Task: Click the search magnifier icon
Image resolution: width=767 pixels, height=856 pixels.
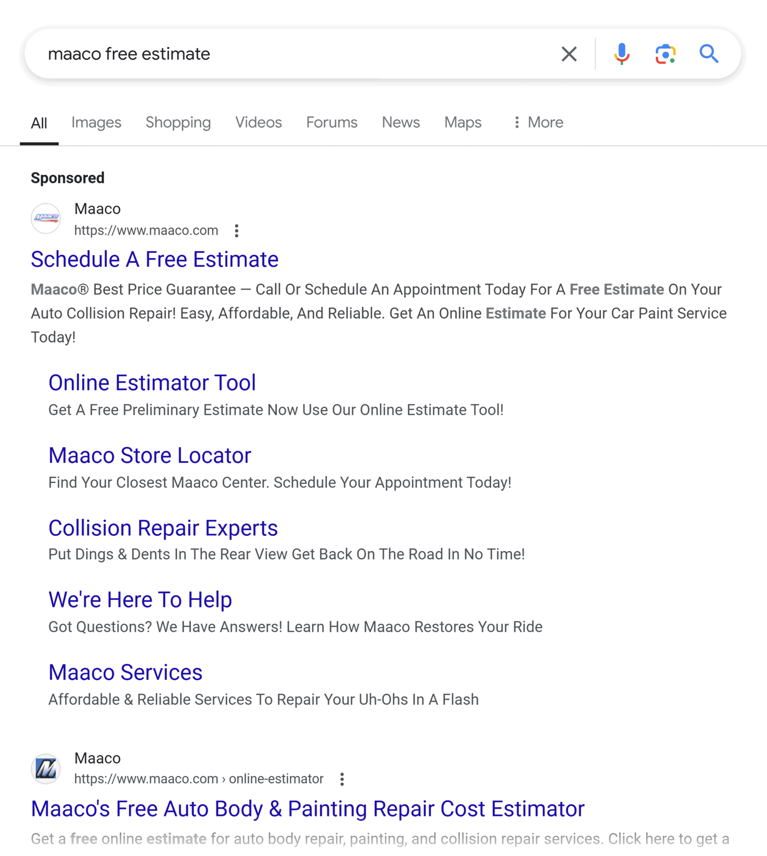Action: [x=709, y=53]
